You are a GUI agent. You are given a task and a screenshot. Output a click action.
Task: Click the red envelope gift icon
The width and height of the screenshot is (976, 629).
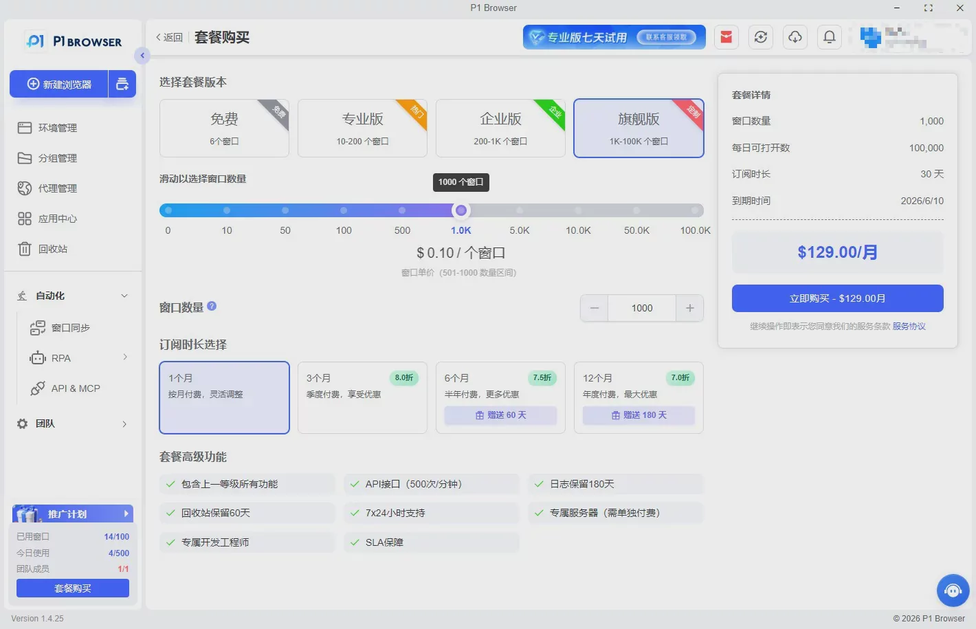coord(727,37)
